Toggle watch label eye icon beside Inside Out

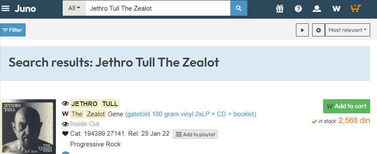[x=65, y=124]
